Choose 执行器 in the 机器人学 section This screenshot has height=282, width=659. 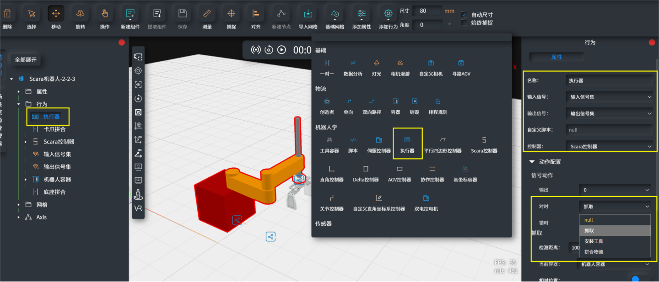[x=407, y=144]
